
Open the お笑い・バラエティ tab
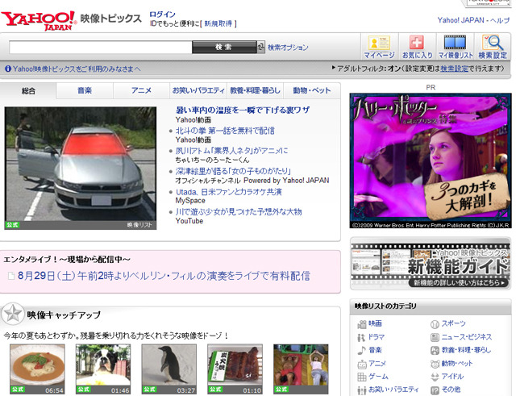(198, 90)
